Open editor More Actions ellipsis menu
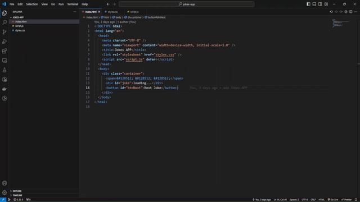 355,12
